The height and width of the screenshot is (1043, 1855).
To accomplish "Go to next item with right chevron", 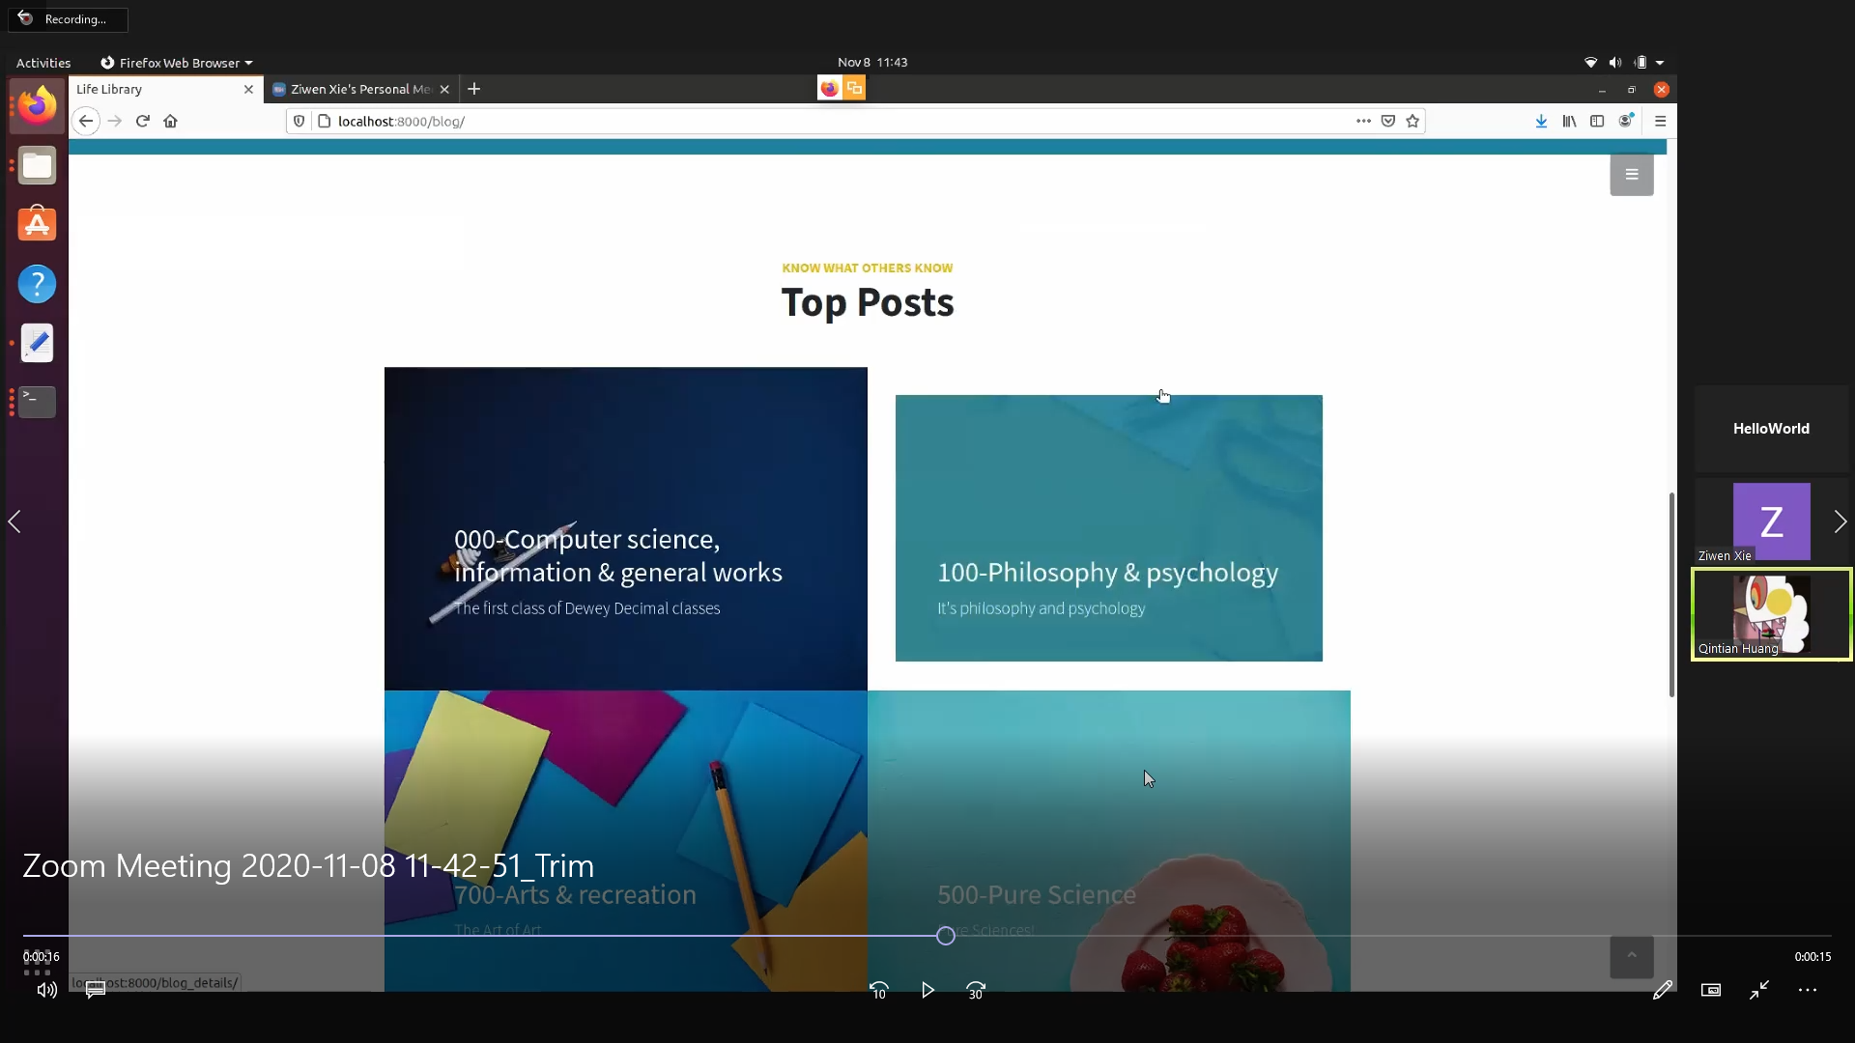I will pyautogui.click(x=1840, y=521).
